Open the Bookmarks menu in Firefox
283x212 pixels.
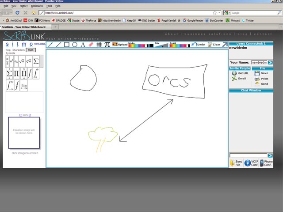click(37, 6)
